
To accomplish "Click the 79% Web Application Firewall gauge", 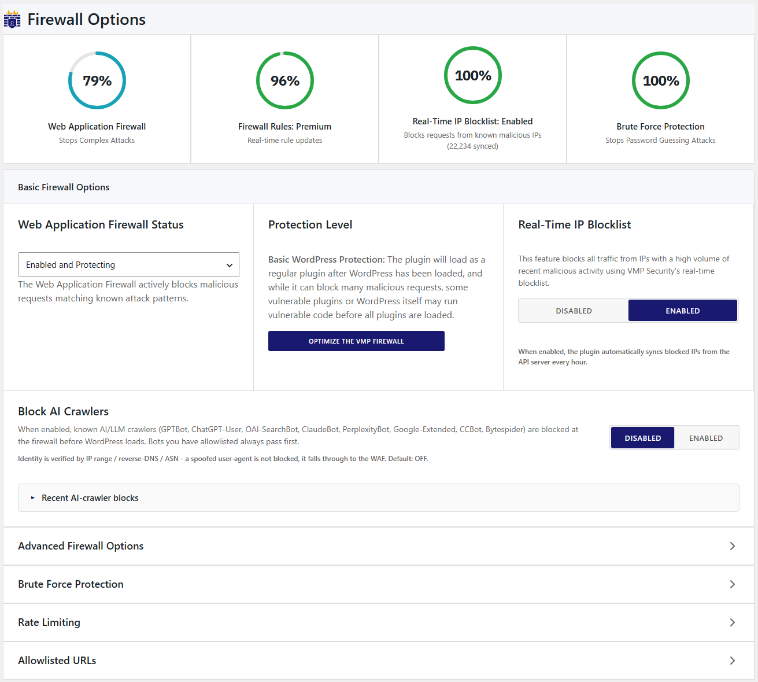I will click(x=97, y=80).
